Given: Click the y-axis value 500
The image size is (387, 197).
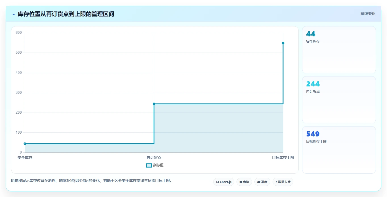Looking at the screenshot, I should pyautogui.click(x=19, y=53).
